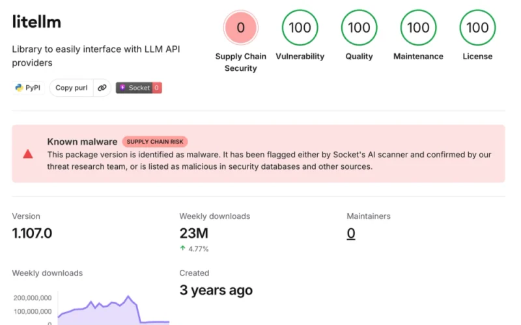Click the Known malware alert heading
This screenshot has width=521, height=325.
(82, 142)
